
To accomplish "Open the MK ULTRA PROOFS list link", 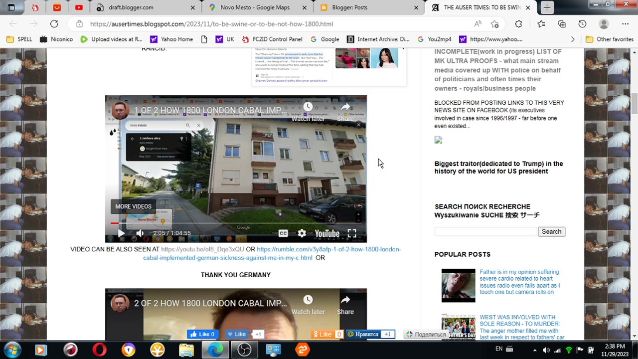I will coord(498,70).
